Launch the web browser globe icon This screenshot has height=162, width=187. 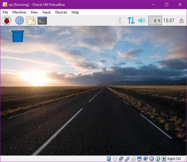[19, 20]
